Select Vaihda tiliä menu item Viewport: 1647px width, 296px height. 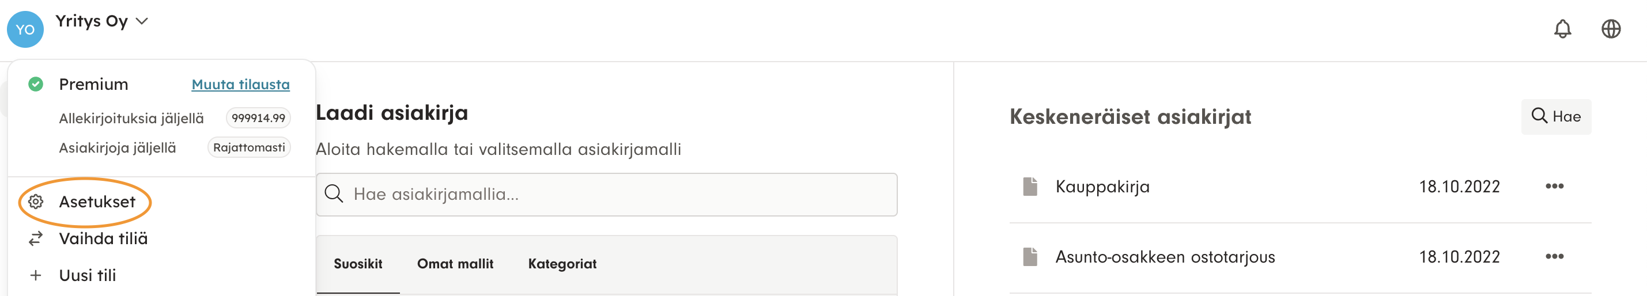(103, 238)
